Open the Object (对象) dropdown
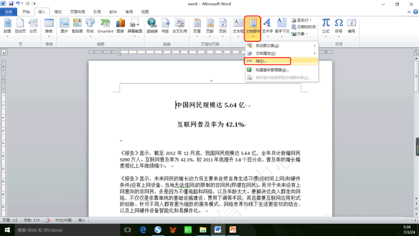 point(300,34)
